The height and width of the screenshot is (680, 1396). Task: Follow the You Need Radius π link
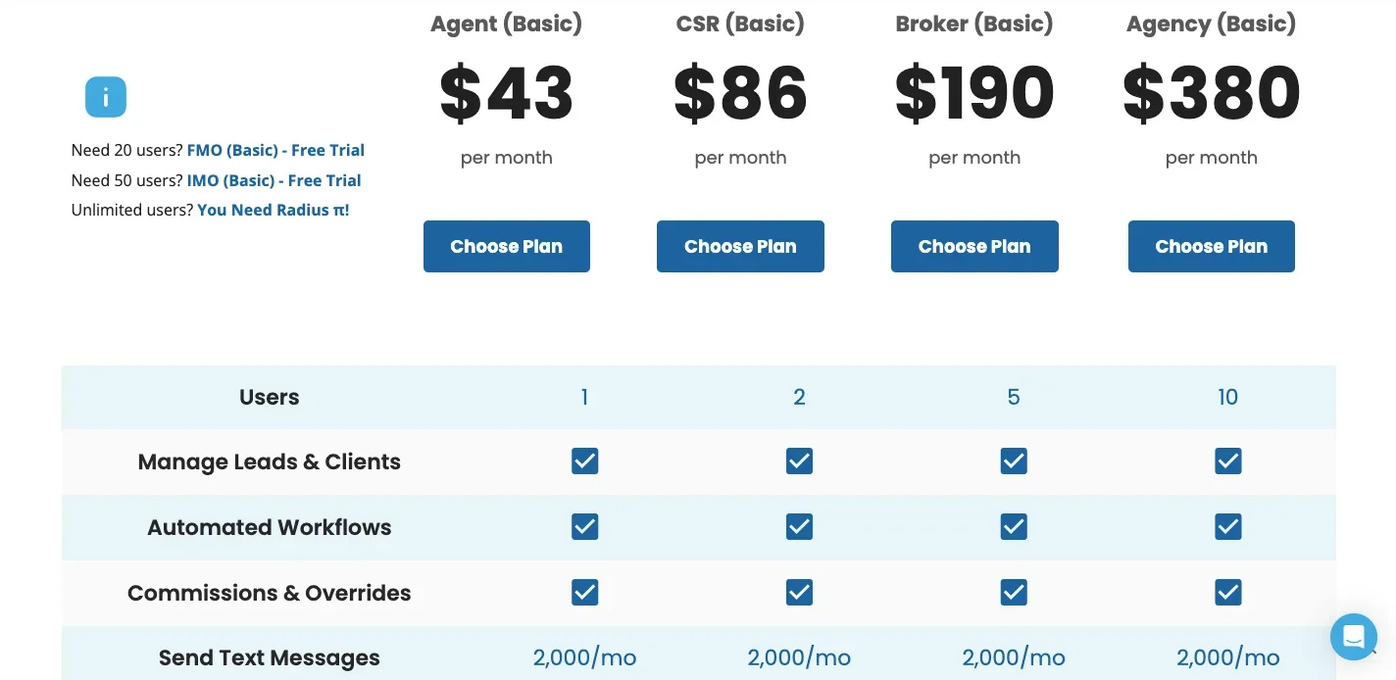click(273, 211)
